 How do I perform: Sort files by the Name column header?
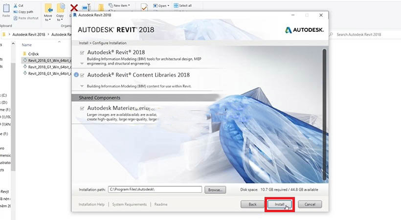pos(26,45)
